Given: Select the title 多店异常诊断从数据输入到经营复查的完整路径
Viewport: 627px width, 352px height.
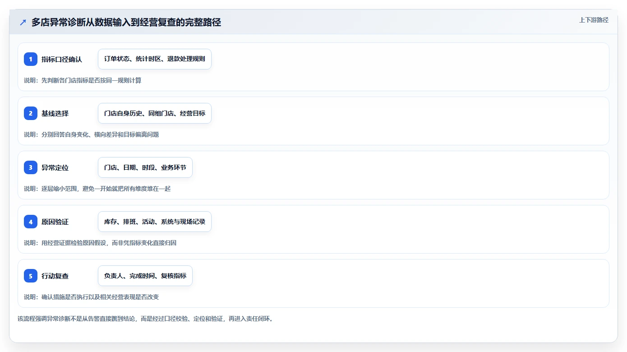Looking at the screenshot, I should (126, 23).
